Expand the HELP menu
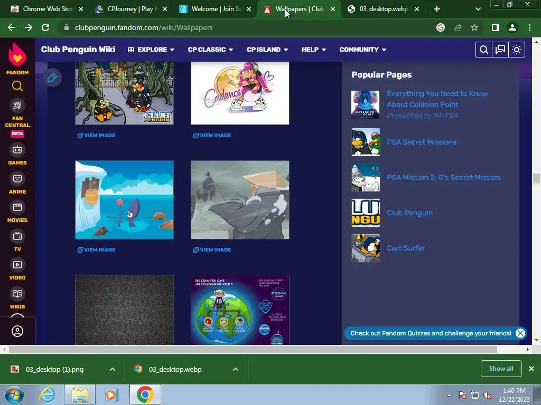The width and height of the screenshot is (541, 405). pyautogui.click(x=314, y=50)
